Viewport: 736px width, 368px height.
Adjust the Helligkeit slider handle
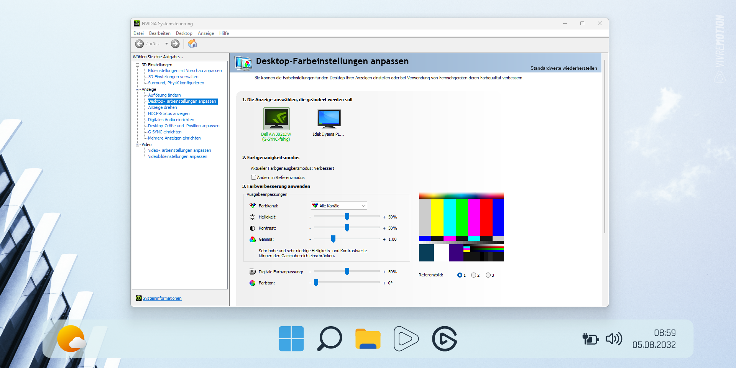[347, 217]
